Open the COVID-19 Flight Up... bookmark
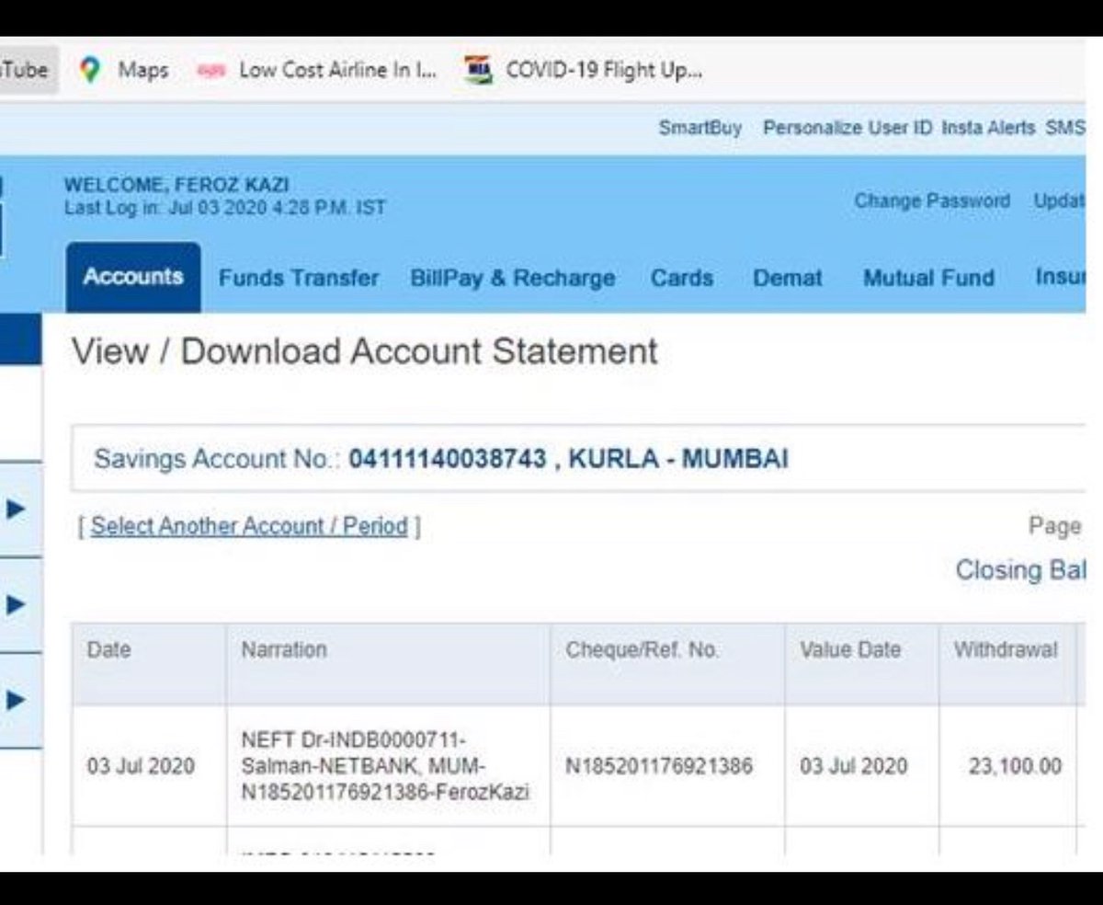This screenshot has width=1103, height=905. pos(584,70)
